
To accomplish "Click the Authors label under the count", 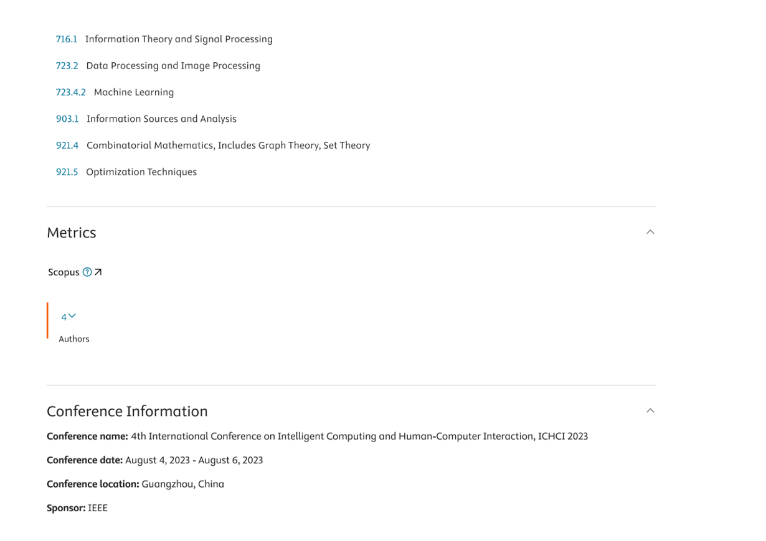I will click(x=74, y=339).
